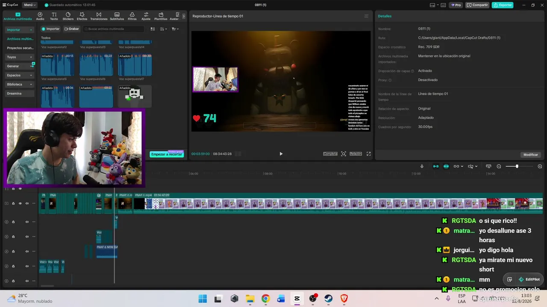Viewport: 547px width, 307px height.
Task: Open the player panel options menu
Action: click(x=366, y=16)
